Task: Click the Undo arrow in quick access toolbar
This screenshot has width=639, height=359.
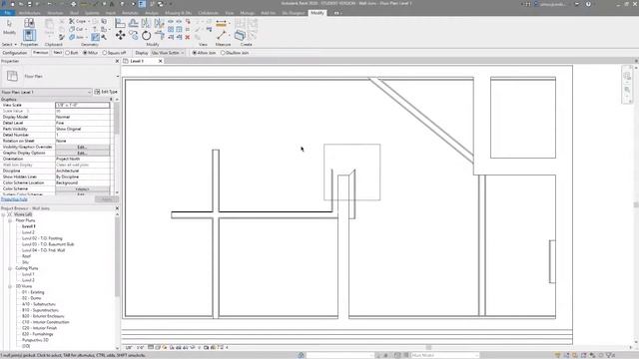Action: coord(49,4)
